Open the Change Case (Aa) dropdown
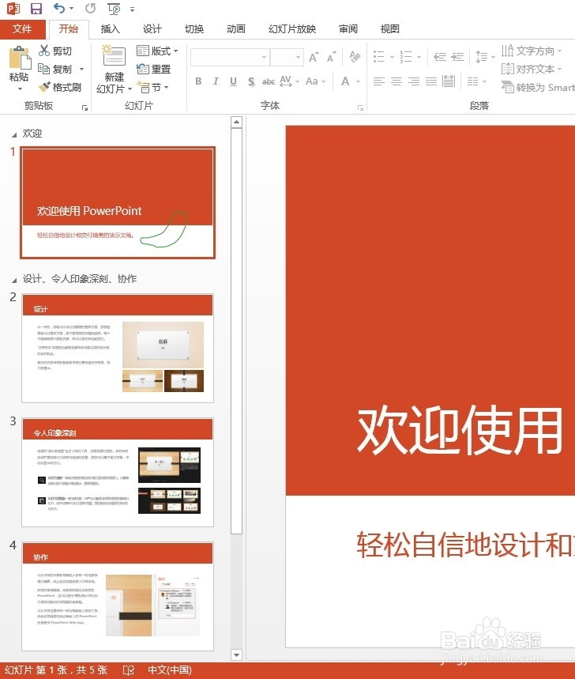 (315, 81)
